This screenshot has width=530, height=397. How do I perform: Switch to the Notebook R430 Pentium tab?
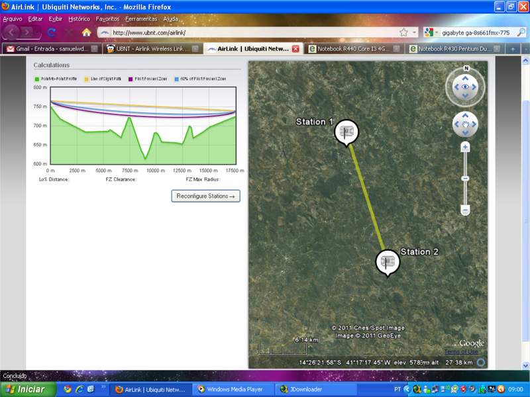[x=454, y=48]
